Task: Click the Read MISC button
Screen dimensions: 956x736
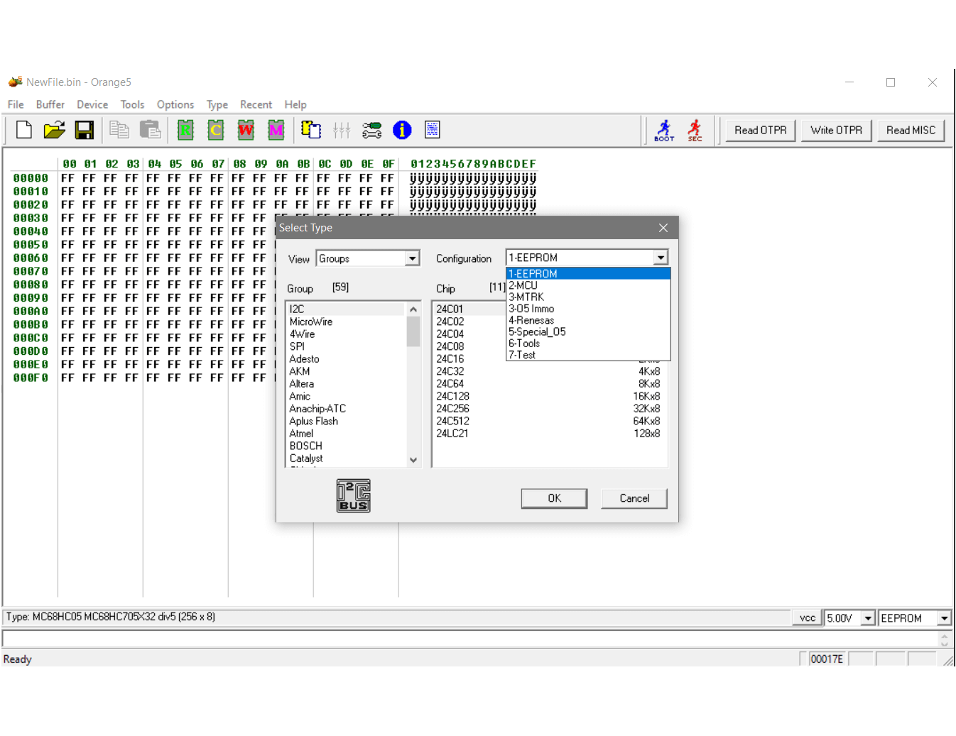Action: point(911,130)
